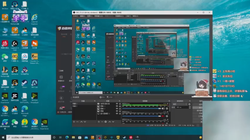Open Steam desktop shortcut

pos(25,84)
